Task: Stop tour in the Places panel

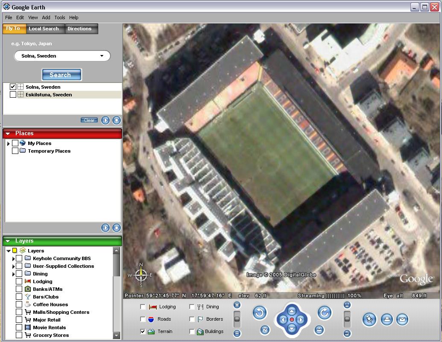Action: (117, 228)
